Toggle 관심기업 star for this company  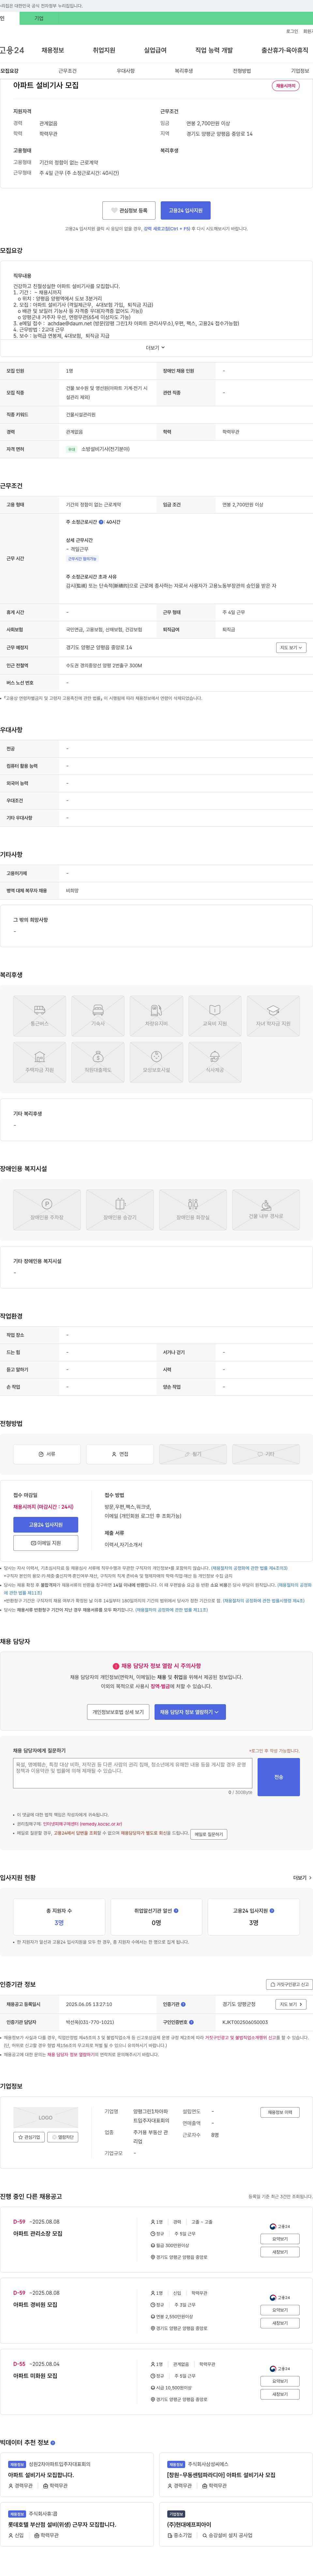pos(29,2137)
